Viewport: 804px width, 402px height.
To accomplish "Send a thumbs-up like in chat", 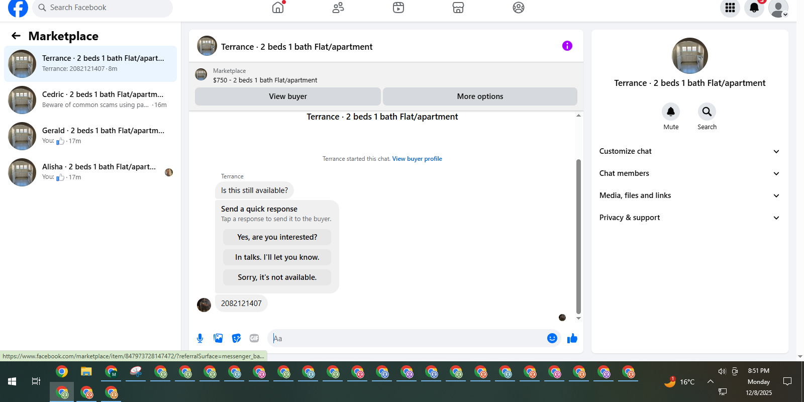I will (x=572, y=338).
